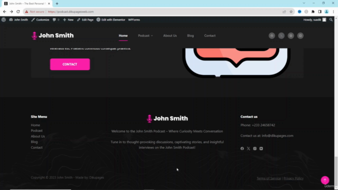
Task: Select Home in the header navigation
Action: (123, 35)
